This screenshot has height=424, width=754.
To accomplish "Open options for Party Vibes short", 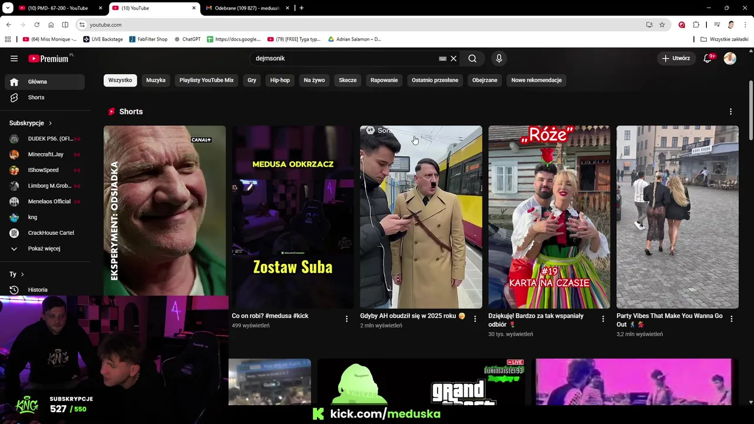I will pyautogui.click(x=731, y=319).
